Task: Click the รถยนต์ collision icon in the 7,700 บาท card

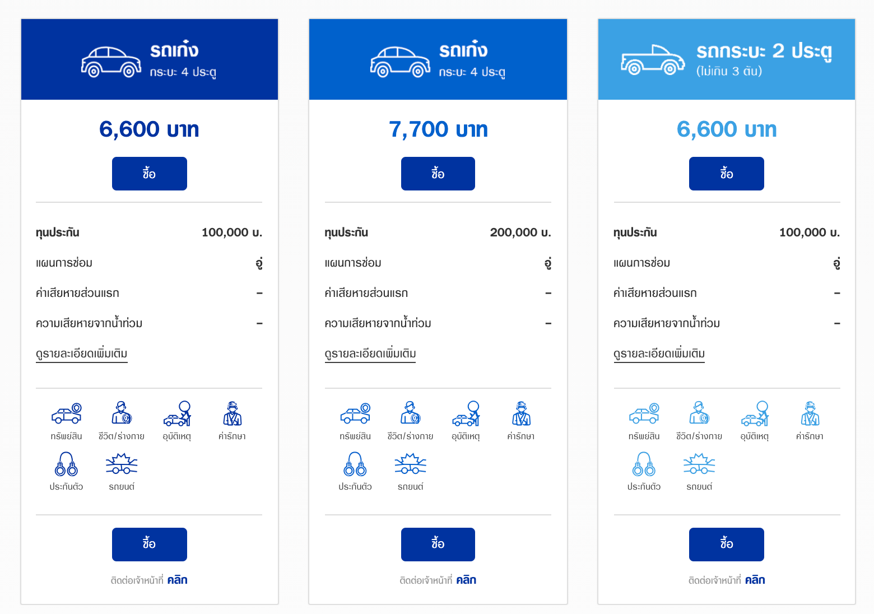Action: click(x=410, y=464)
